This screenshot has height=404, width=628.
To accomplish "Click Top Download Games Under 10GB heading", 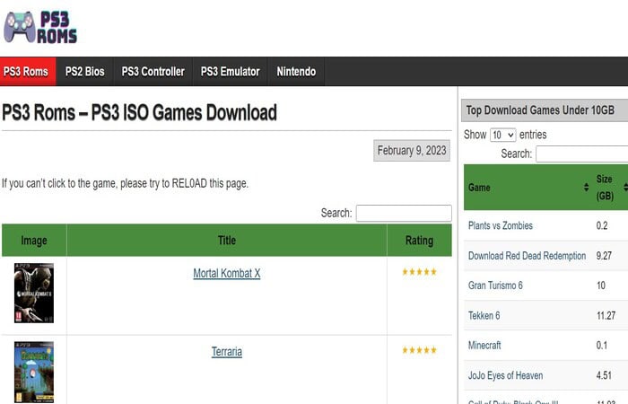I will (540, 110).
